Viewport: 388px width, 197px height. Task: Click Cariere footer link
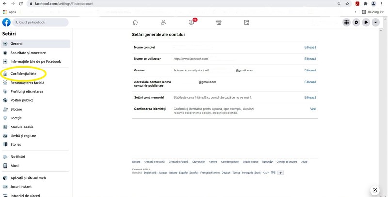[x=213, y=162]
